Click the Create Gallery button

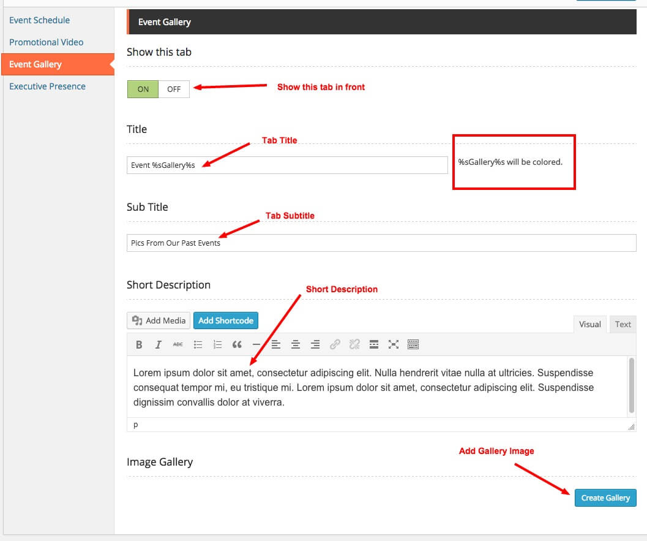[605, 498]
